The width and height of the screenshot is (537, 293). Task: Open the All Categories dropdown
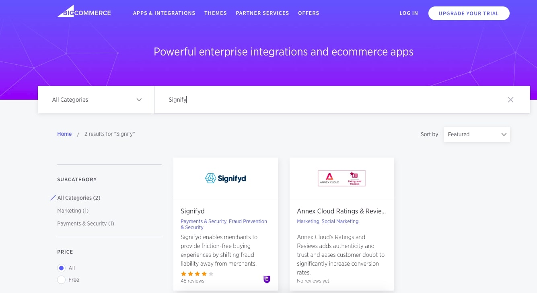[x=97, y=100]
